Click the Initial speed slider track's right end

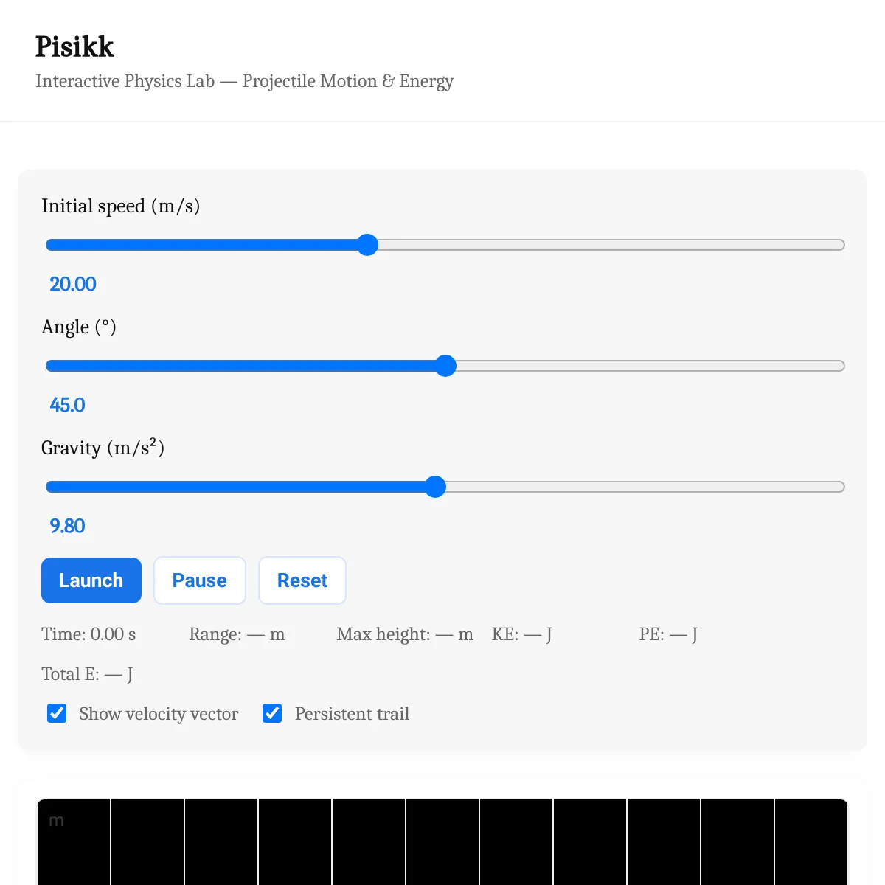coord(839,245)
